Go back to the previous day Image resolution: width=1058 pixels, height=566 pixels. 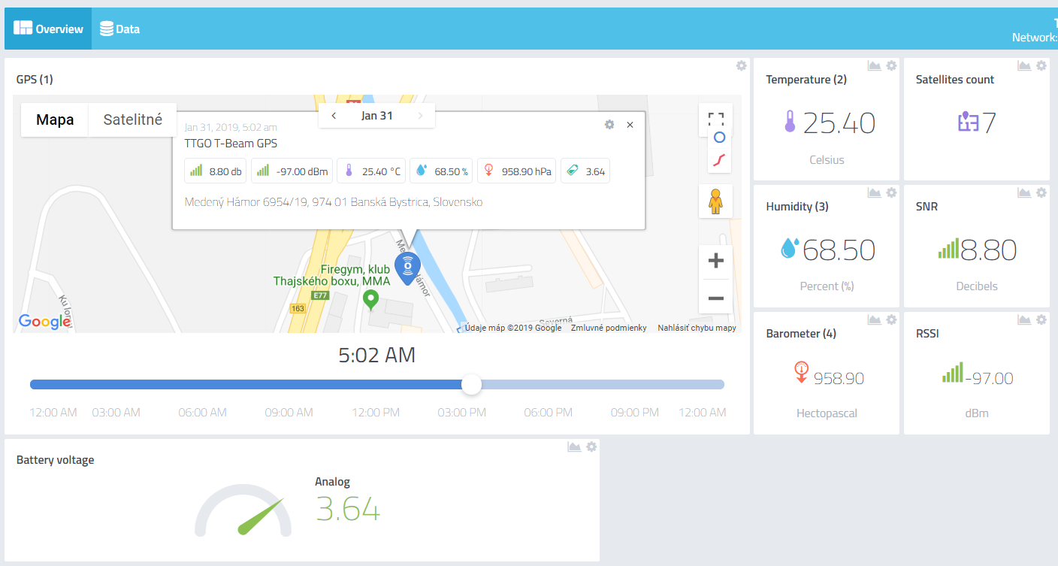point(334,115)
